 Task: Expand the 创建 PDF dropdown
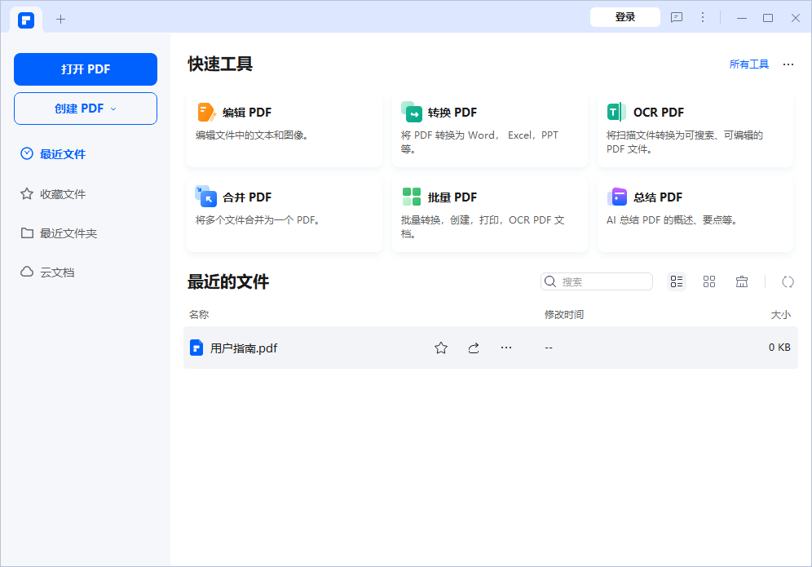coord(85,108)
